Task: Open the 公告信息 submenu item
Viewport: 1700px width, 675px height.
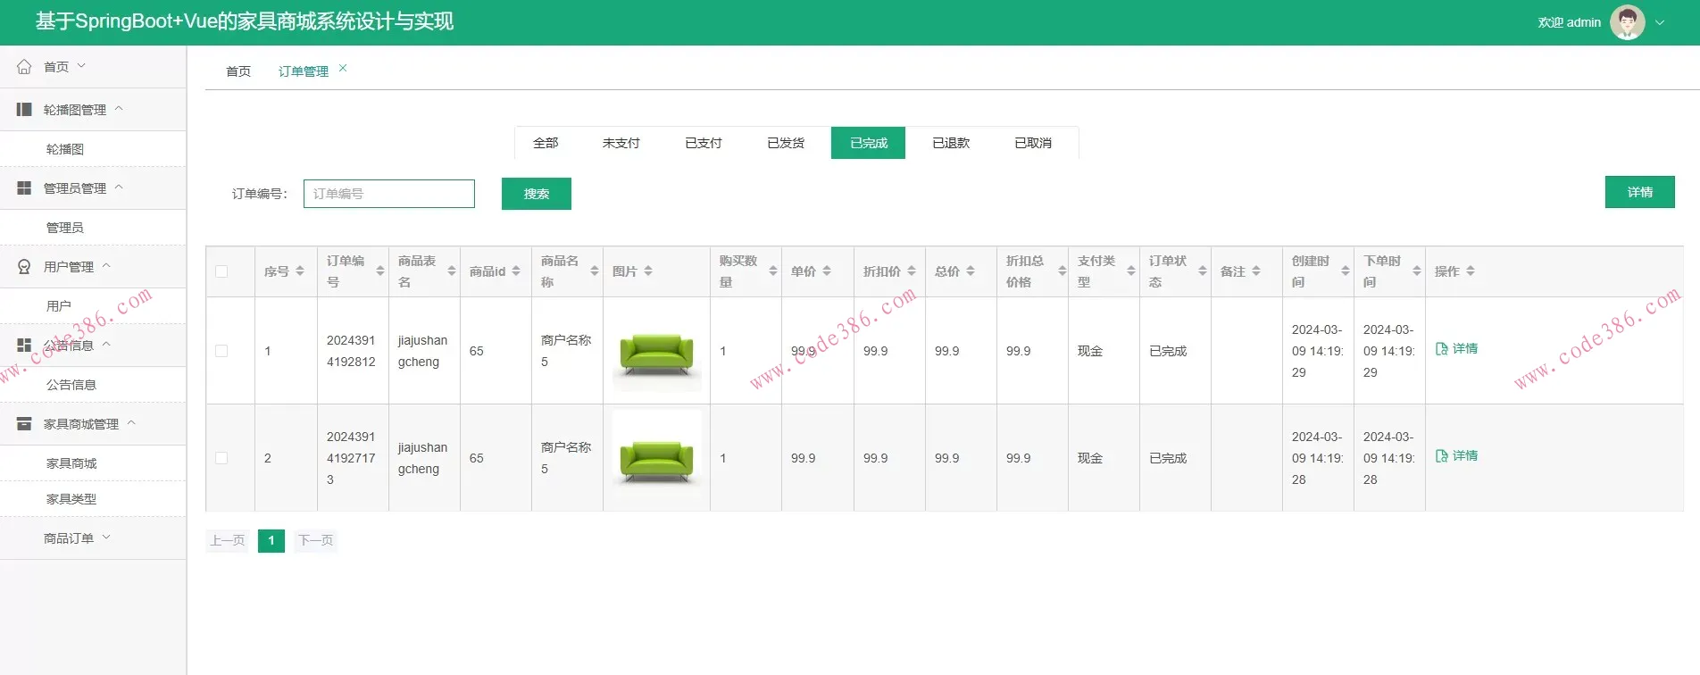Action: 93,385
